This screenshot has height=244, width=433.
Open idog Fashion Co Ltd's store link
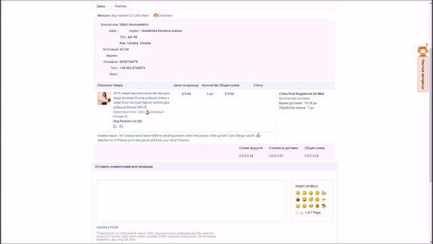coord(130,16)
